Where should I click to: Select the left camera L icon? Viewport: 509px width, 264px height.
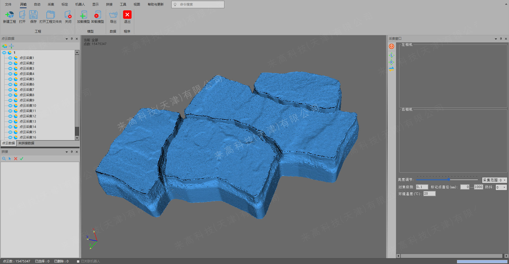[391, 55]
